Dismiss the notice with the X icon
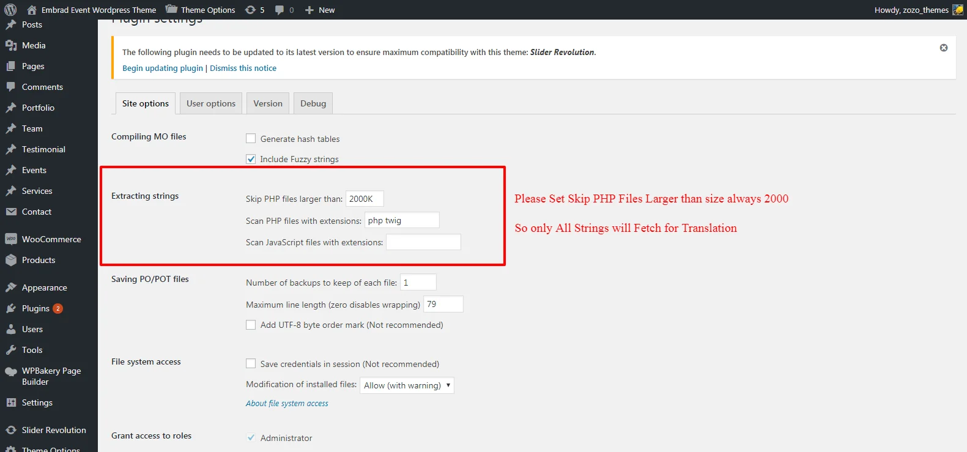 point(943,48)
